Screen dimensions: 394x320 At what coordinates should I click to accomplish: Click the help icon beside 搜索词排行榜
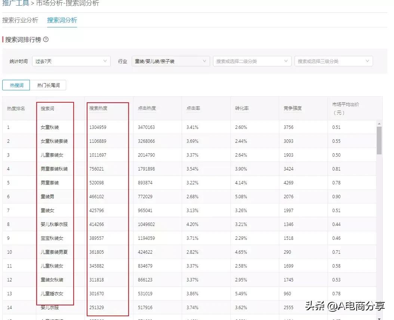click(x=46, y=39)
